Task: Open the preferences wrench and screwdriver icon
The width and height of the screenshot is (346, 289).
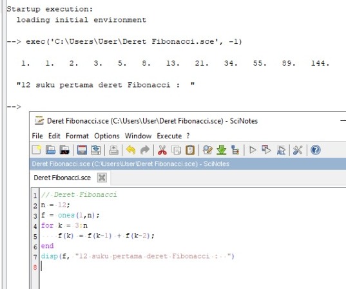Action: (x=298, y=150)
